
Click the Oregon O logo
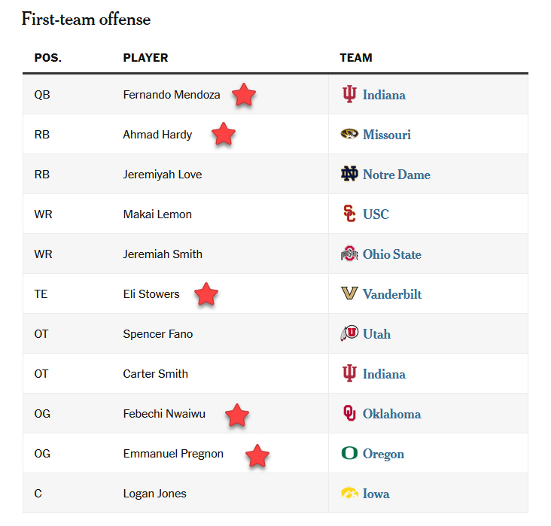point(349,454)
